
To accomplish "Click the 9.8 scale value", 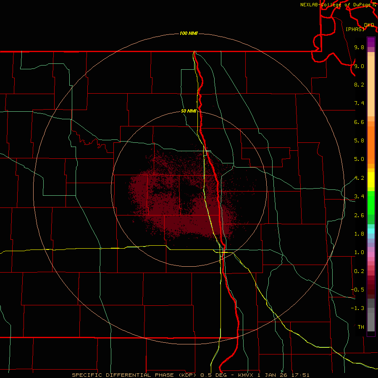I will pos(359,47).
